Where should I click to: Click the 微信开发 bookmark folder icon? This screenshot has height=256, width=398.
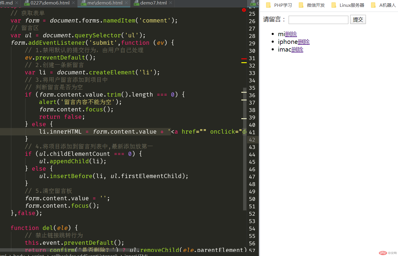pos(301,5)
